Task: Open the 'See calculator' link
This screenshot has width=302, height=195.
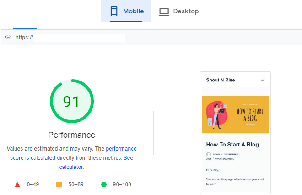Action: pyautogui.click(x=96, y=162)
